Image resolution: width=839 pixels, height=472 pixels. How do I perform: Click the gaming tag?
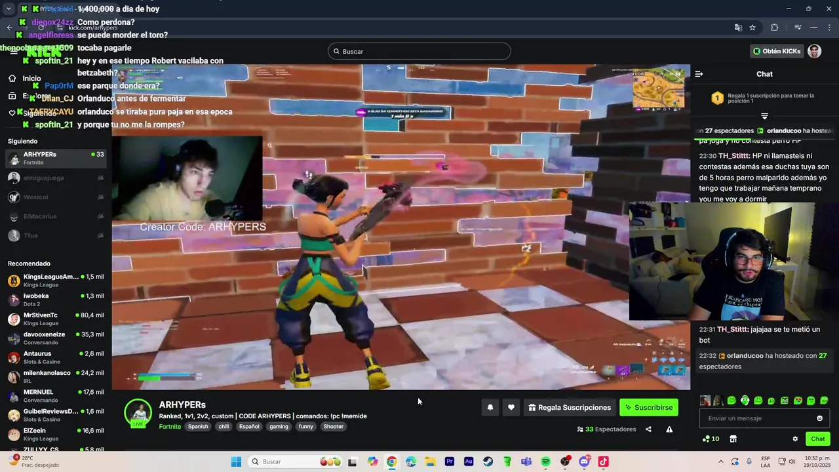pos(279,426)
